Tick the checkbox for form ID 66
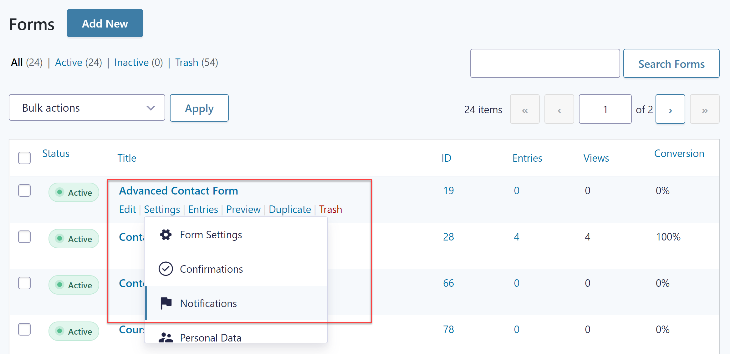Viewport: 730px width, 354px height. coord(24,283)
